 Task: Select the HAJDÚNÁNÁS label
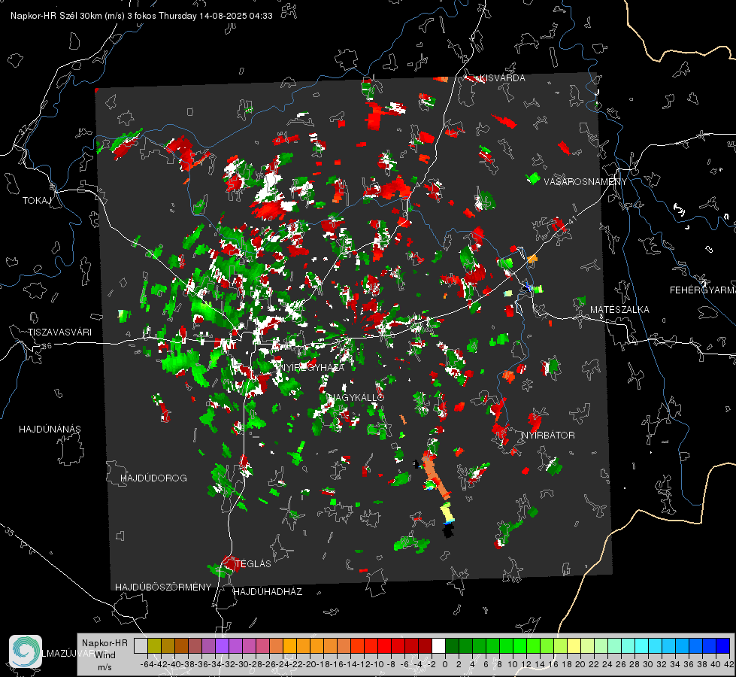coord(50,430)
